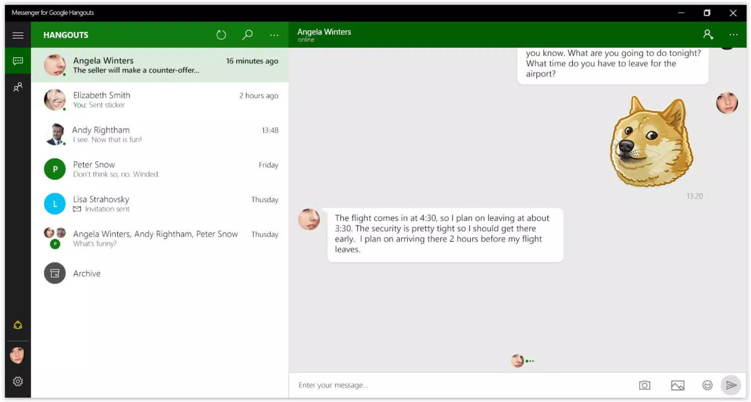Viewport: 751px width, 402px height.
Task: Click the Angela Winters name in chat header
Action: 324,32
